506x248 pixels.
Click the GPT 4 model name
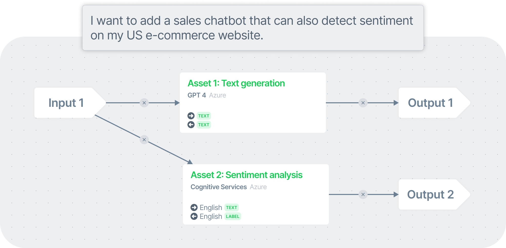[x=197, y=95]
